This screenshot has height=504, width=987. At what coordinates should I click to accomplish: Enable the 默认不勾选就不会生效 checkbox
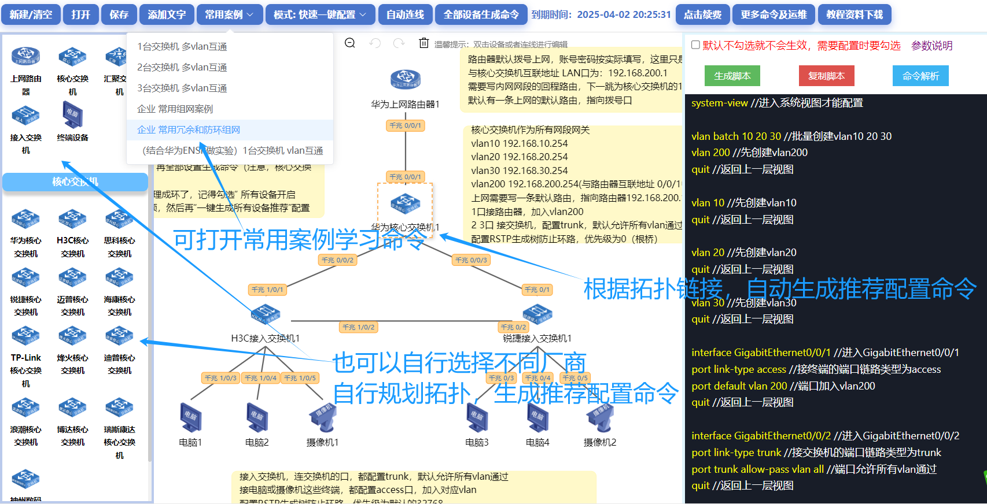695,45
